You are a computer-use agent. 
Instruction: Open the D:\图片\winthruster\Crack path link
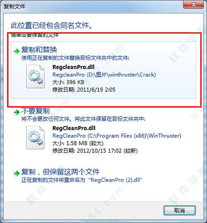(104, 75)
